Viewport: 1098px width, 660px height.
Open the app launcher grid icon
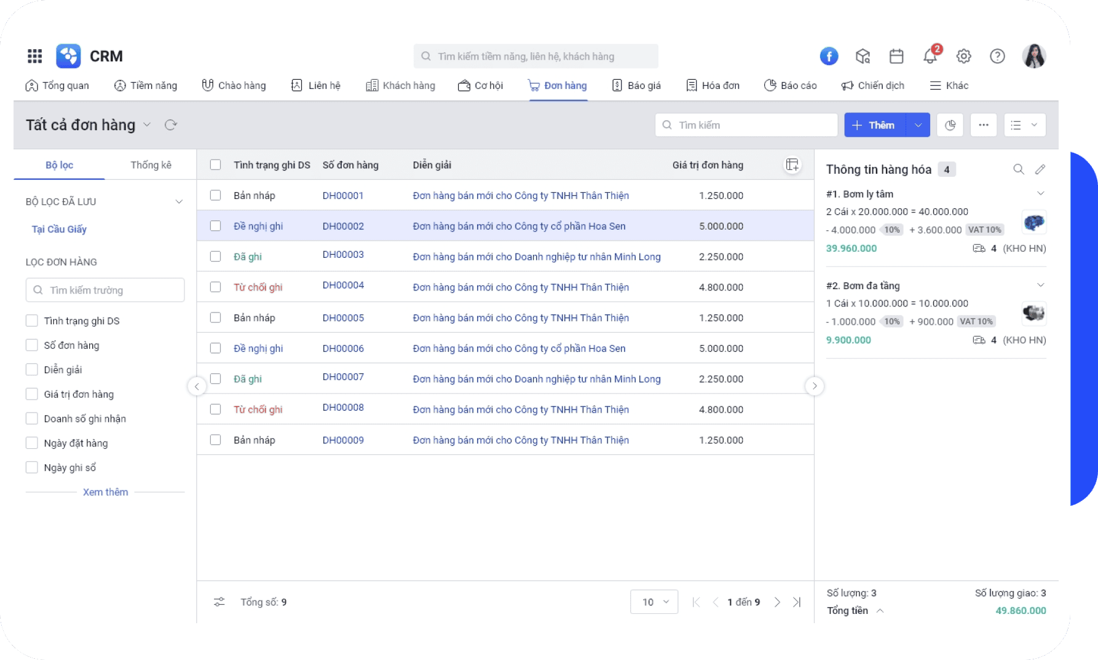pos(34,56)
